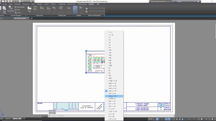Open the Rectangular viewport dropdown arrow
Viewport: 216px width, 121px height.
point(26,7)
